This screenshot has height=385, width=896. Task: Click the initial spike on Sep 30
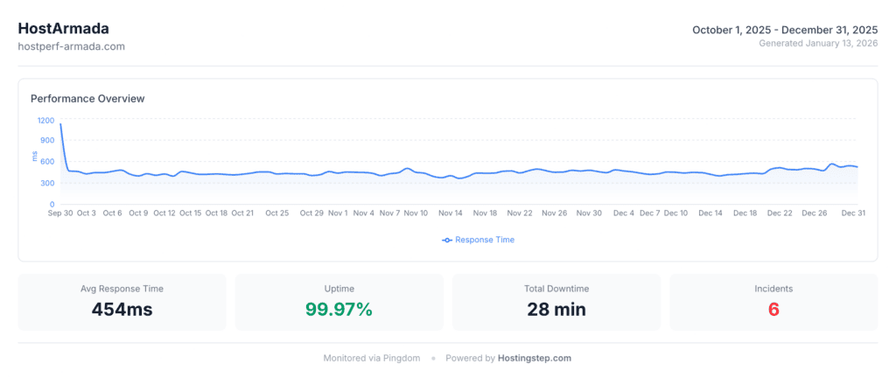pyautogui.click(x=60, y=124)
